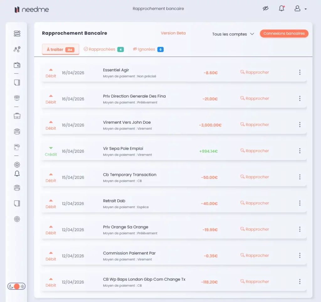This screenshot has height=302, width=321.
Task: Switch to the Ignorées tab
Action: click(x=148, y=49)
